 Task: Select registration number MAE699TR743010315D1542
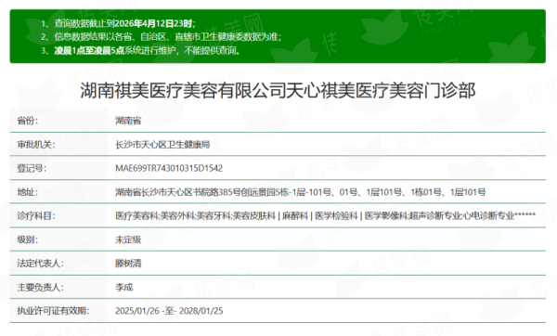click(169, 168)
